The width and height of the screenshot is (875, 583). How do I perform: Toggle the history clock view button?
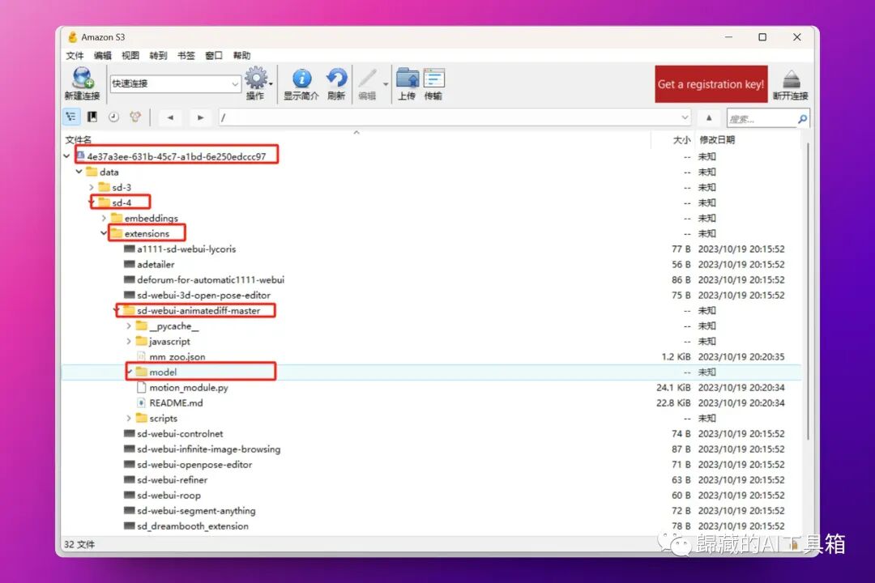(113, 117)
